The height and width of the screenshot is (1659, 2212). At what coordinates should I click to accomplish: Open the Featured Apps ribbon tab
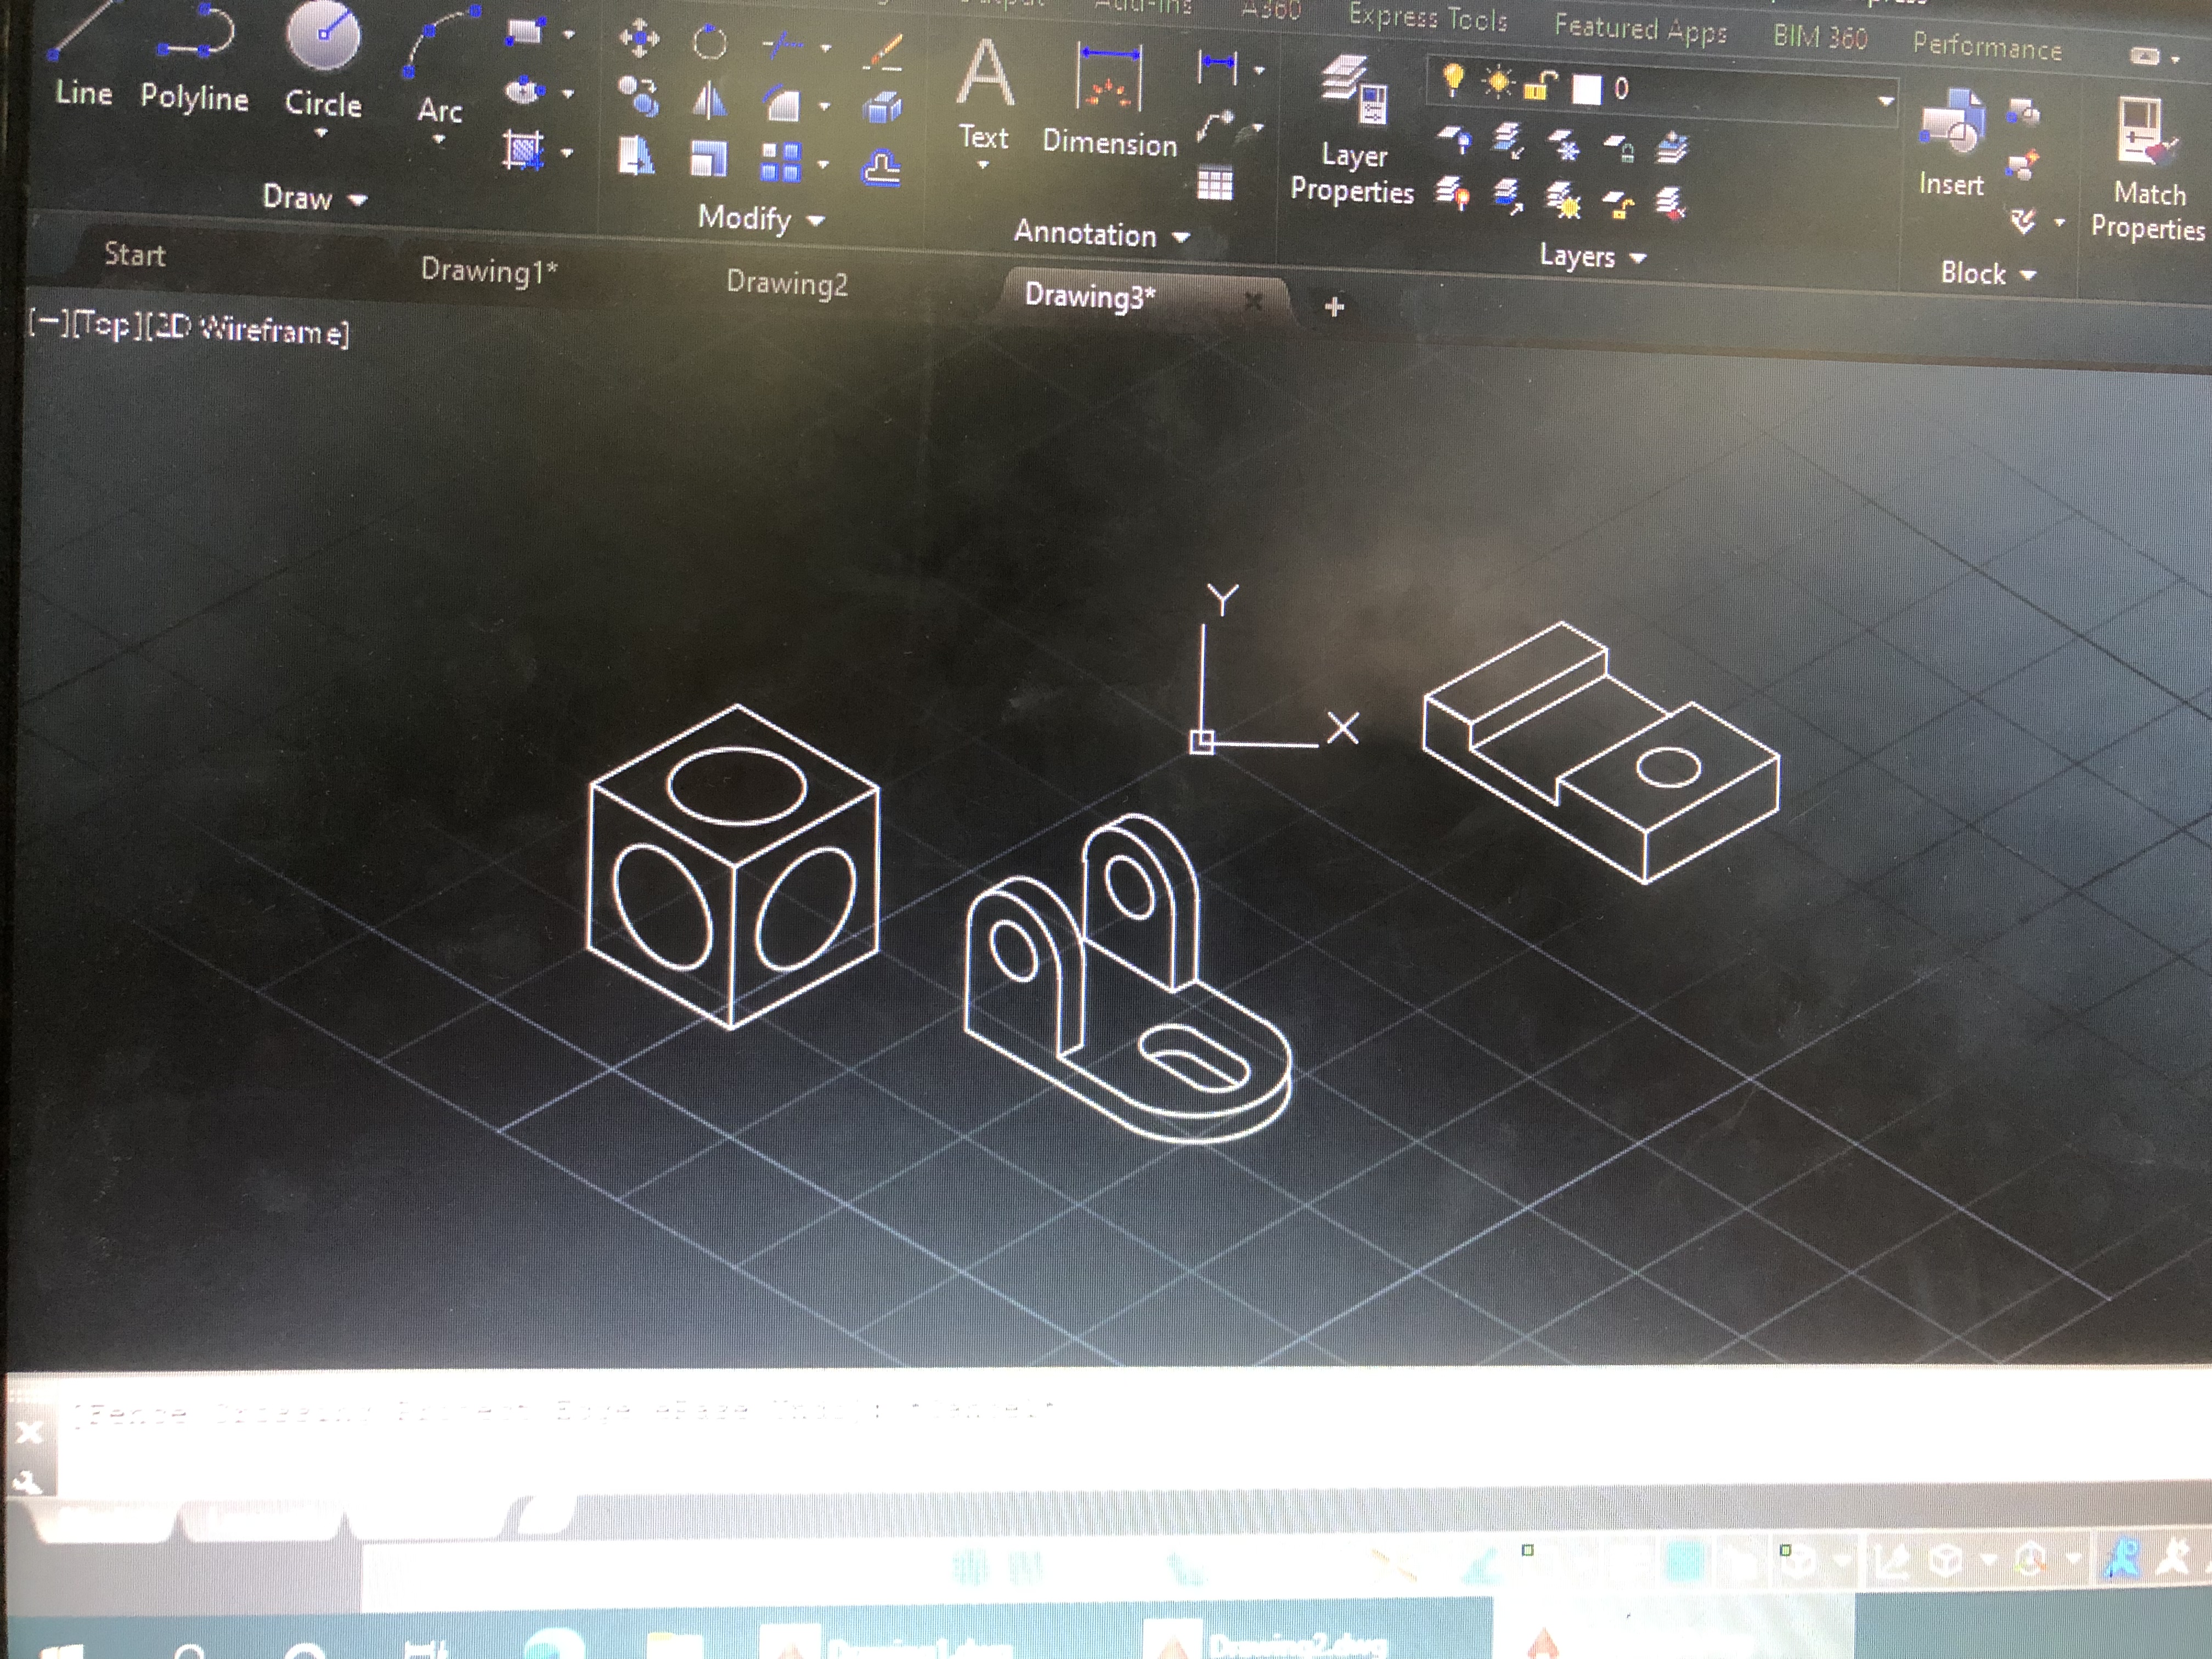(x=1640, y=28)
